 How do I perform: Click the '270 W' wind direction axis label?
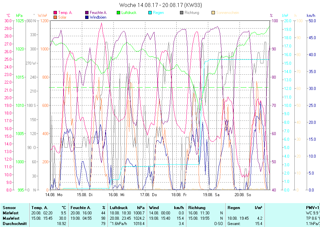click(31, 63)
